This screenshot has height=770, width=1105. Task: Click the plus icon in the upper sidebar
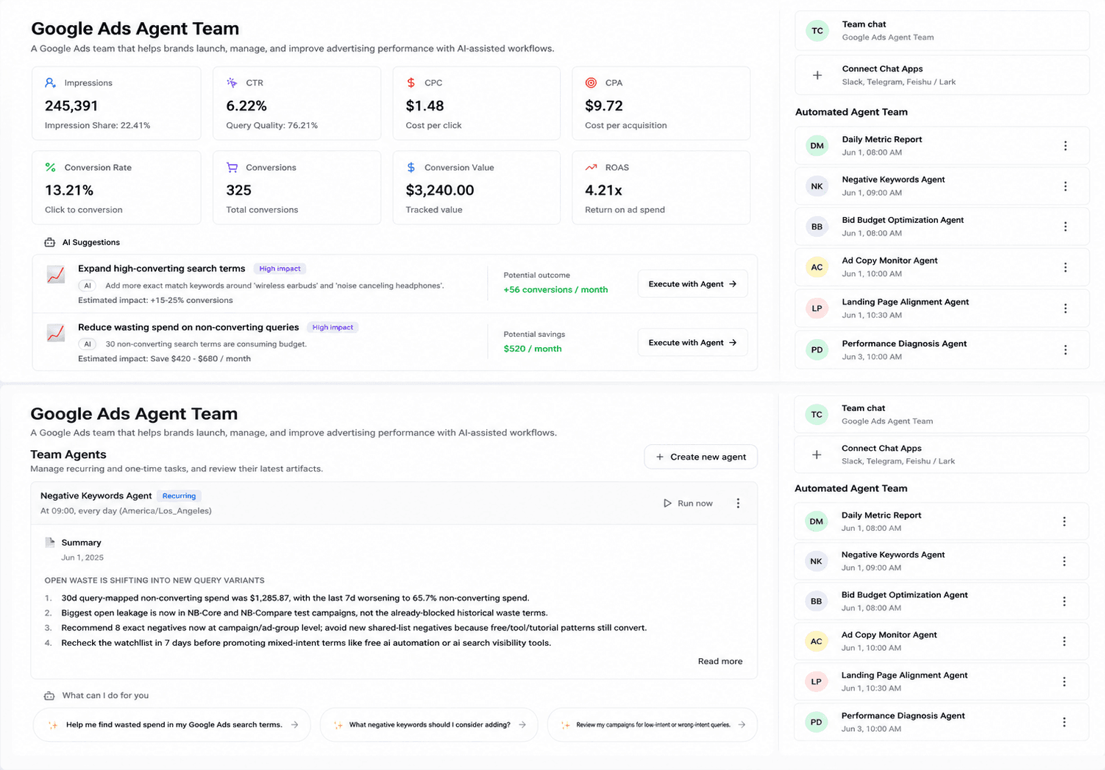tap(817, 75)
